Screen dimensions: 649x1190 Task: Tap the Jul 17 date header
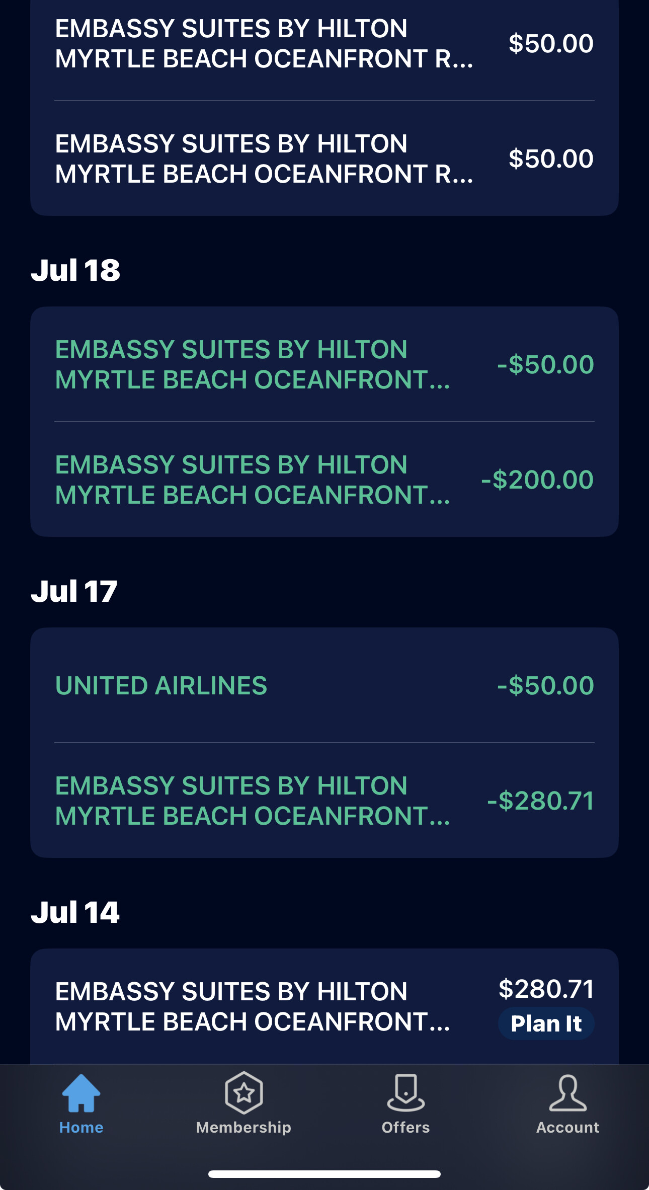(74, 591)
